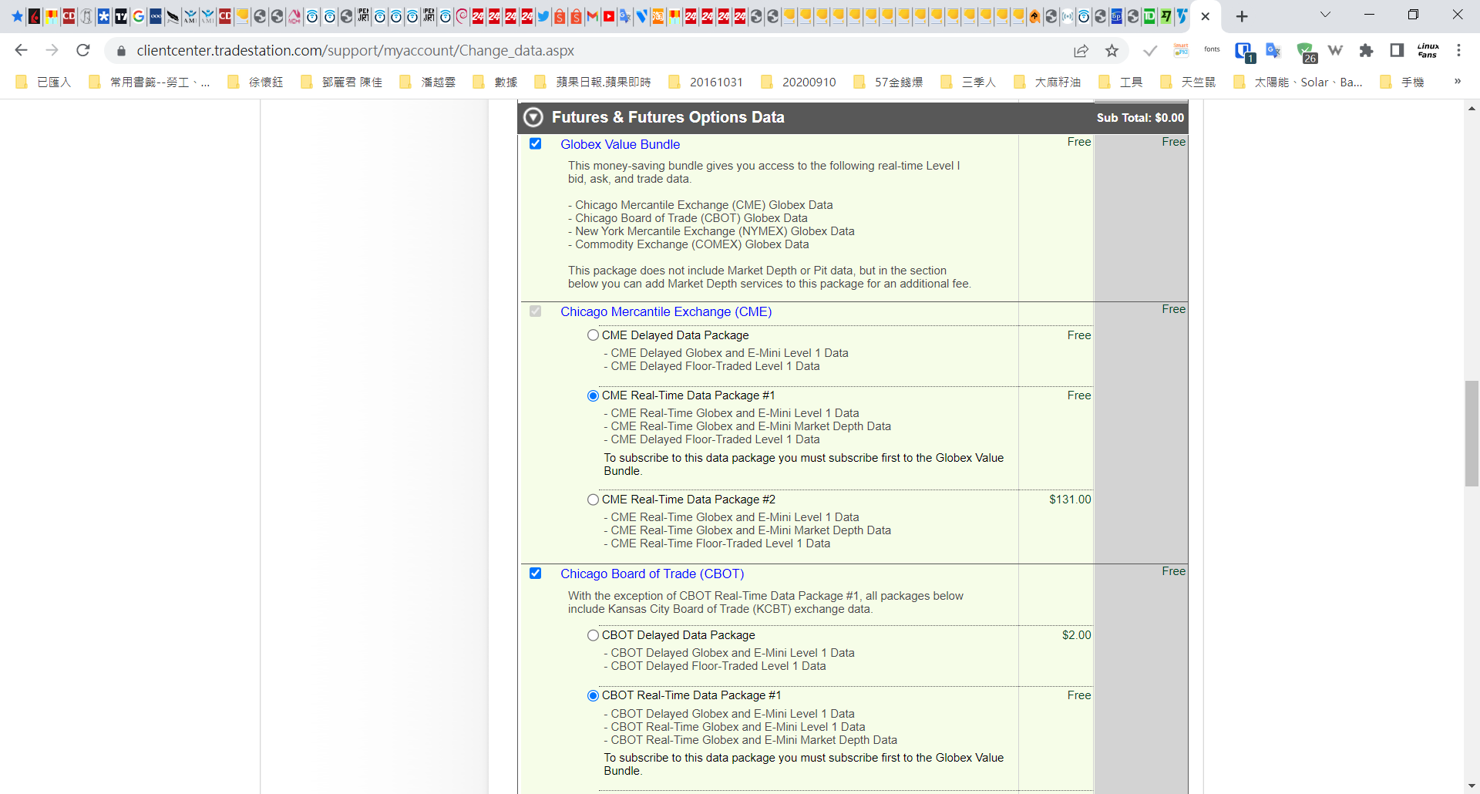
Task: Select CME Delayed Data Package radio button
Action: [593, 335]
